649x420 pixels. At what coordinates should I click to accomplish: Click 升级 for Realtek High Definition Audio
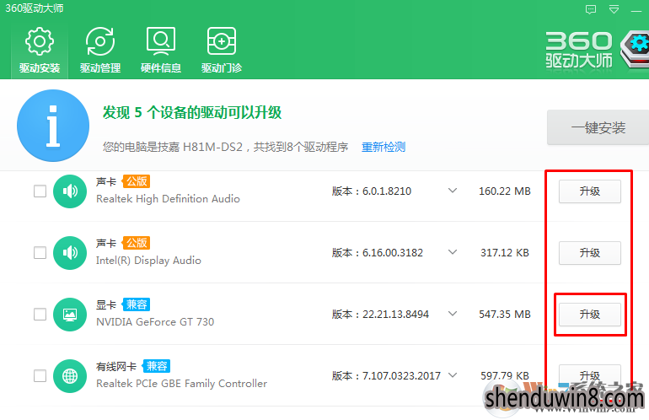(x=590, y=191)
